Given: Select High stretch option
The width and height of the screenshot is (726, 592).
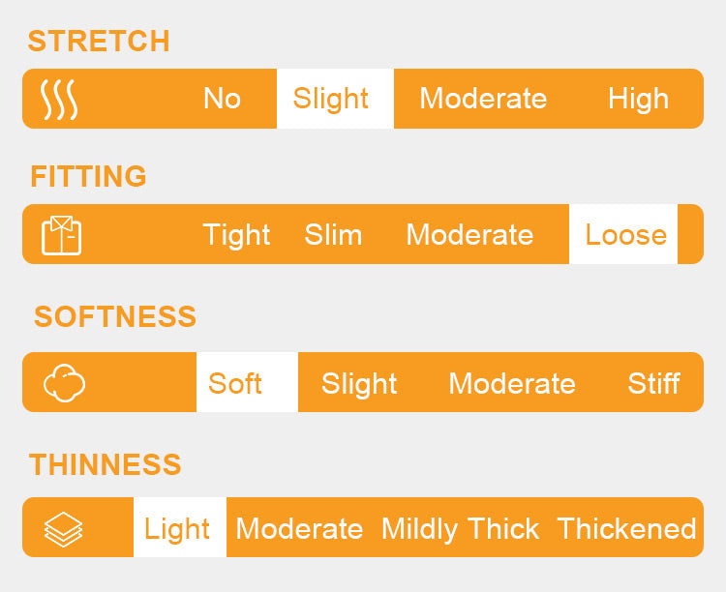Looking at the screenshot, I should (x=638, y=99).
